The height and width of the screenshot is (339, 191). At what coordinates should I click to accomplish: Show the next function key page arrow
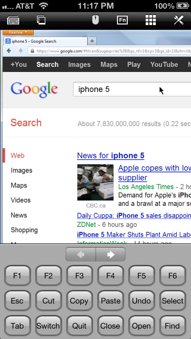point(110,255)
